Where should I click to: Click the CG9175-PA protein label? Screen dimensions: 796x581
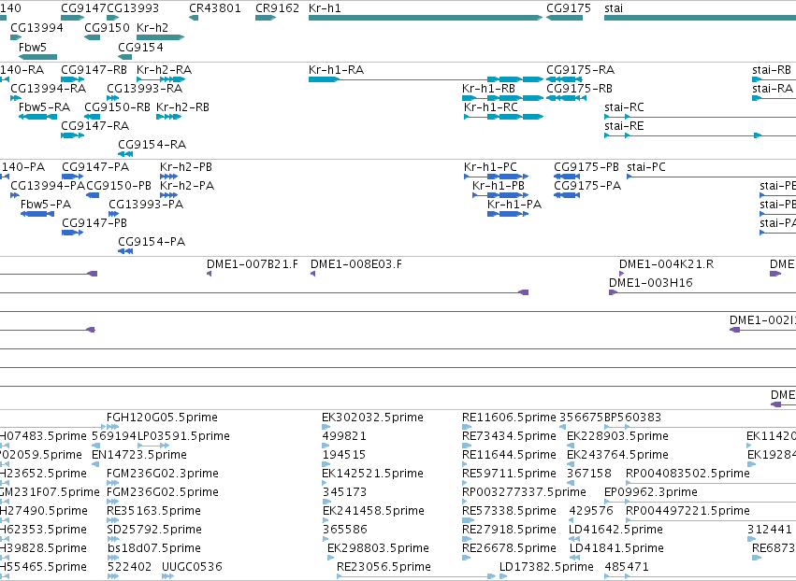(587, 186)
